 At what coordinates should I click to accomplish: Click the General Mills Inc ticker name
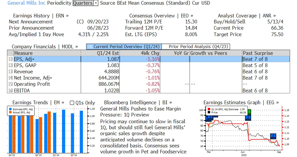(26, 3)
